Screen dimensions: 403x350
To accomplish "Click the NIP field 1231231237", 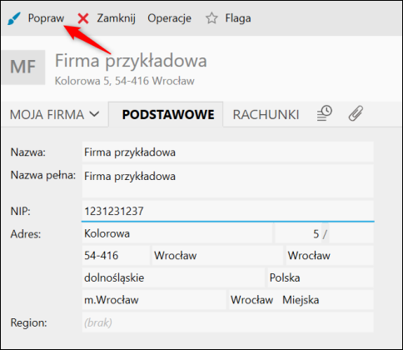I will 227,211.
